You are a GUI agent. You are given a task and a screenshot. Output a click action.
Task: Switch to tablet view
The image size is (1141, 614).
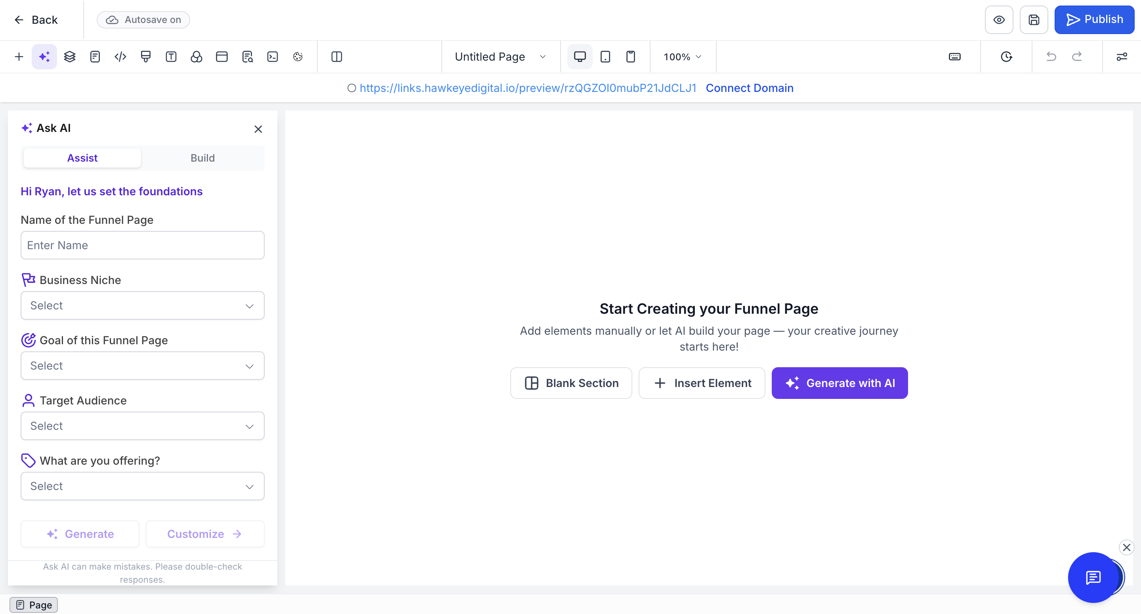pos(605,57)
